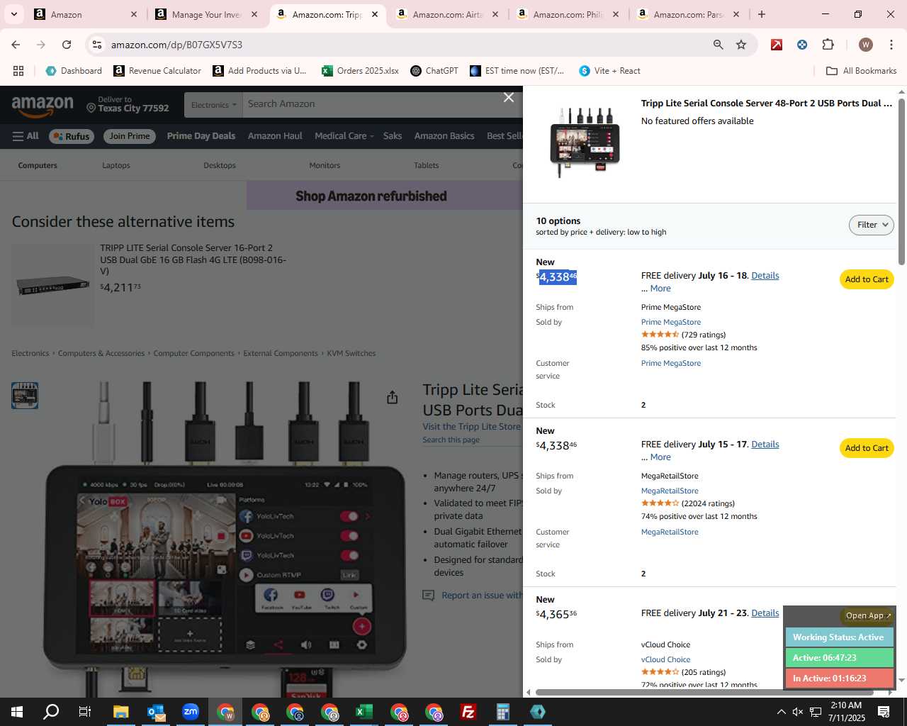Image resolution: width=907 pixels, height=726 pixels.
Task: Open the All hamburger menu
Action: click(x=26, y=136)
